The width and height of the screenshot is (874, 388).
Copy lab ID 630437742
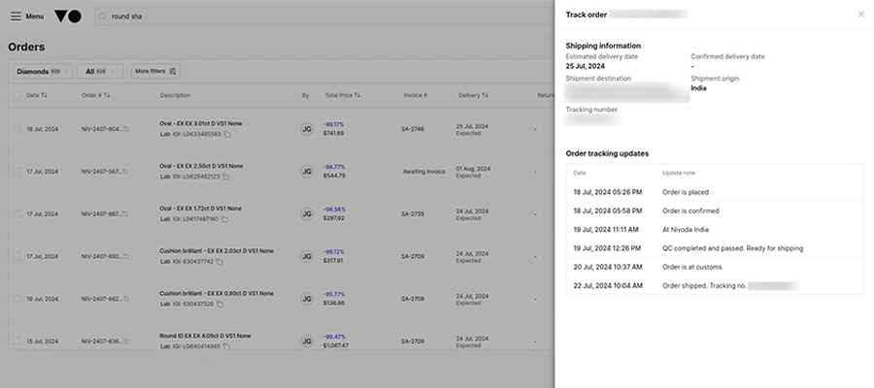point(219,262)
